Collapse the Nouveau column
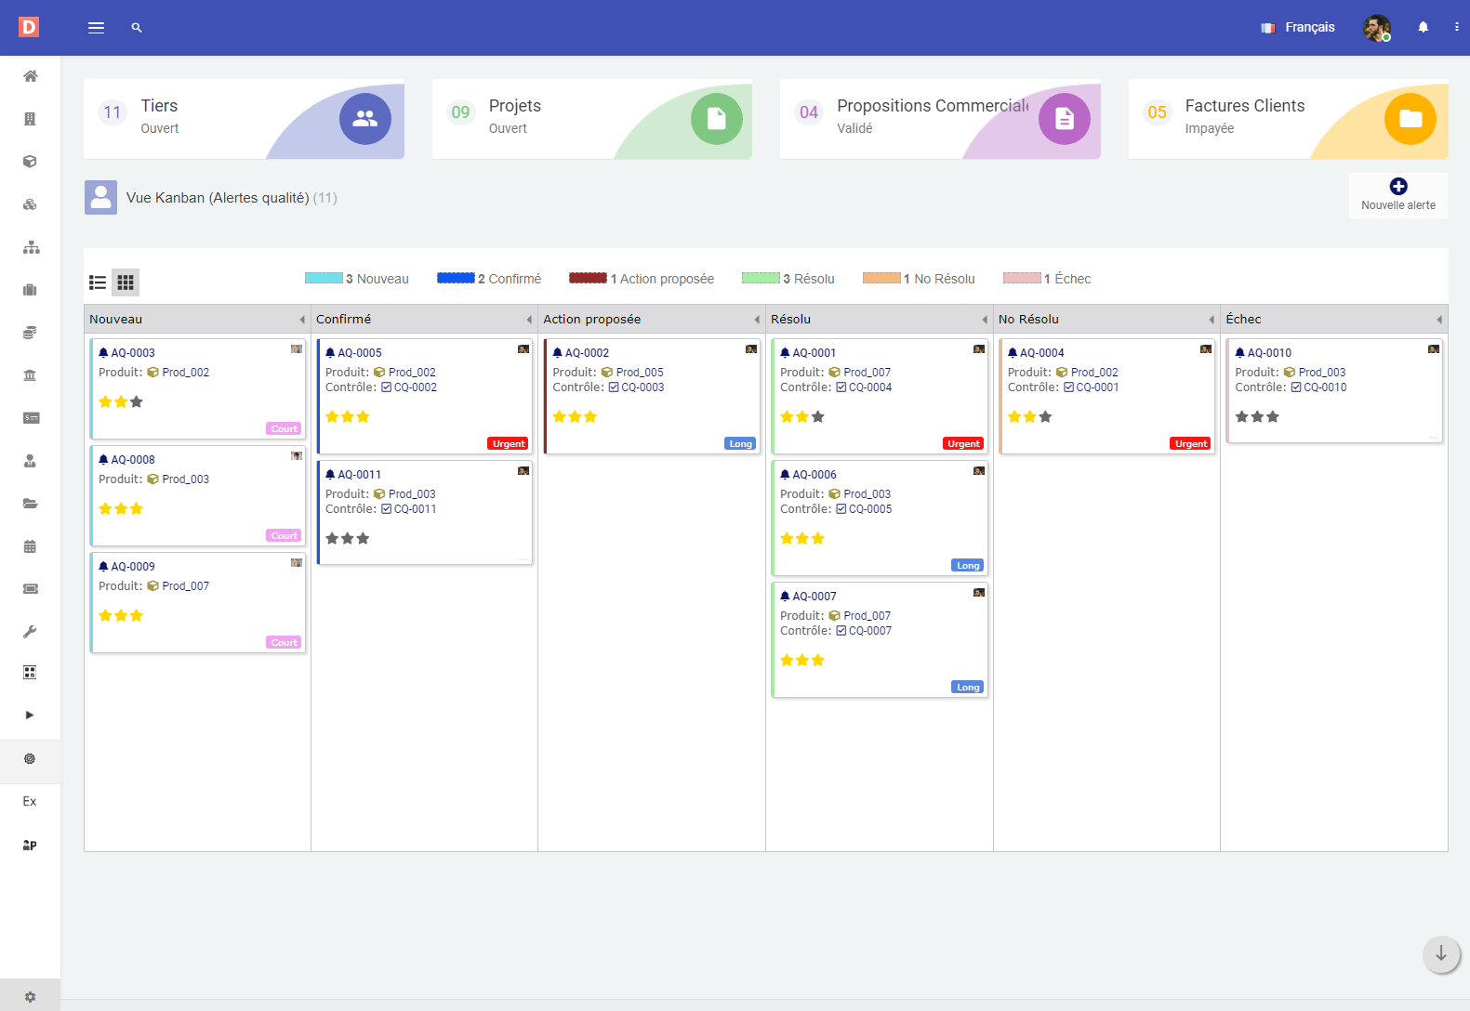Screen dimensions: 1470x1011 [302, 320]
